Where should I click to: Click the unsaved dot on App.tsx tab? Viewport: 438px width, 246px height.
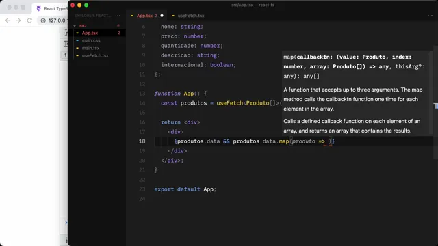[x=162, y=16]
